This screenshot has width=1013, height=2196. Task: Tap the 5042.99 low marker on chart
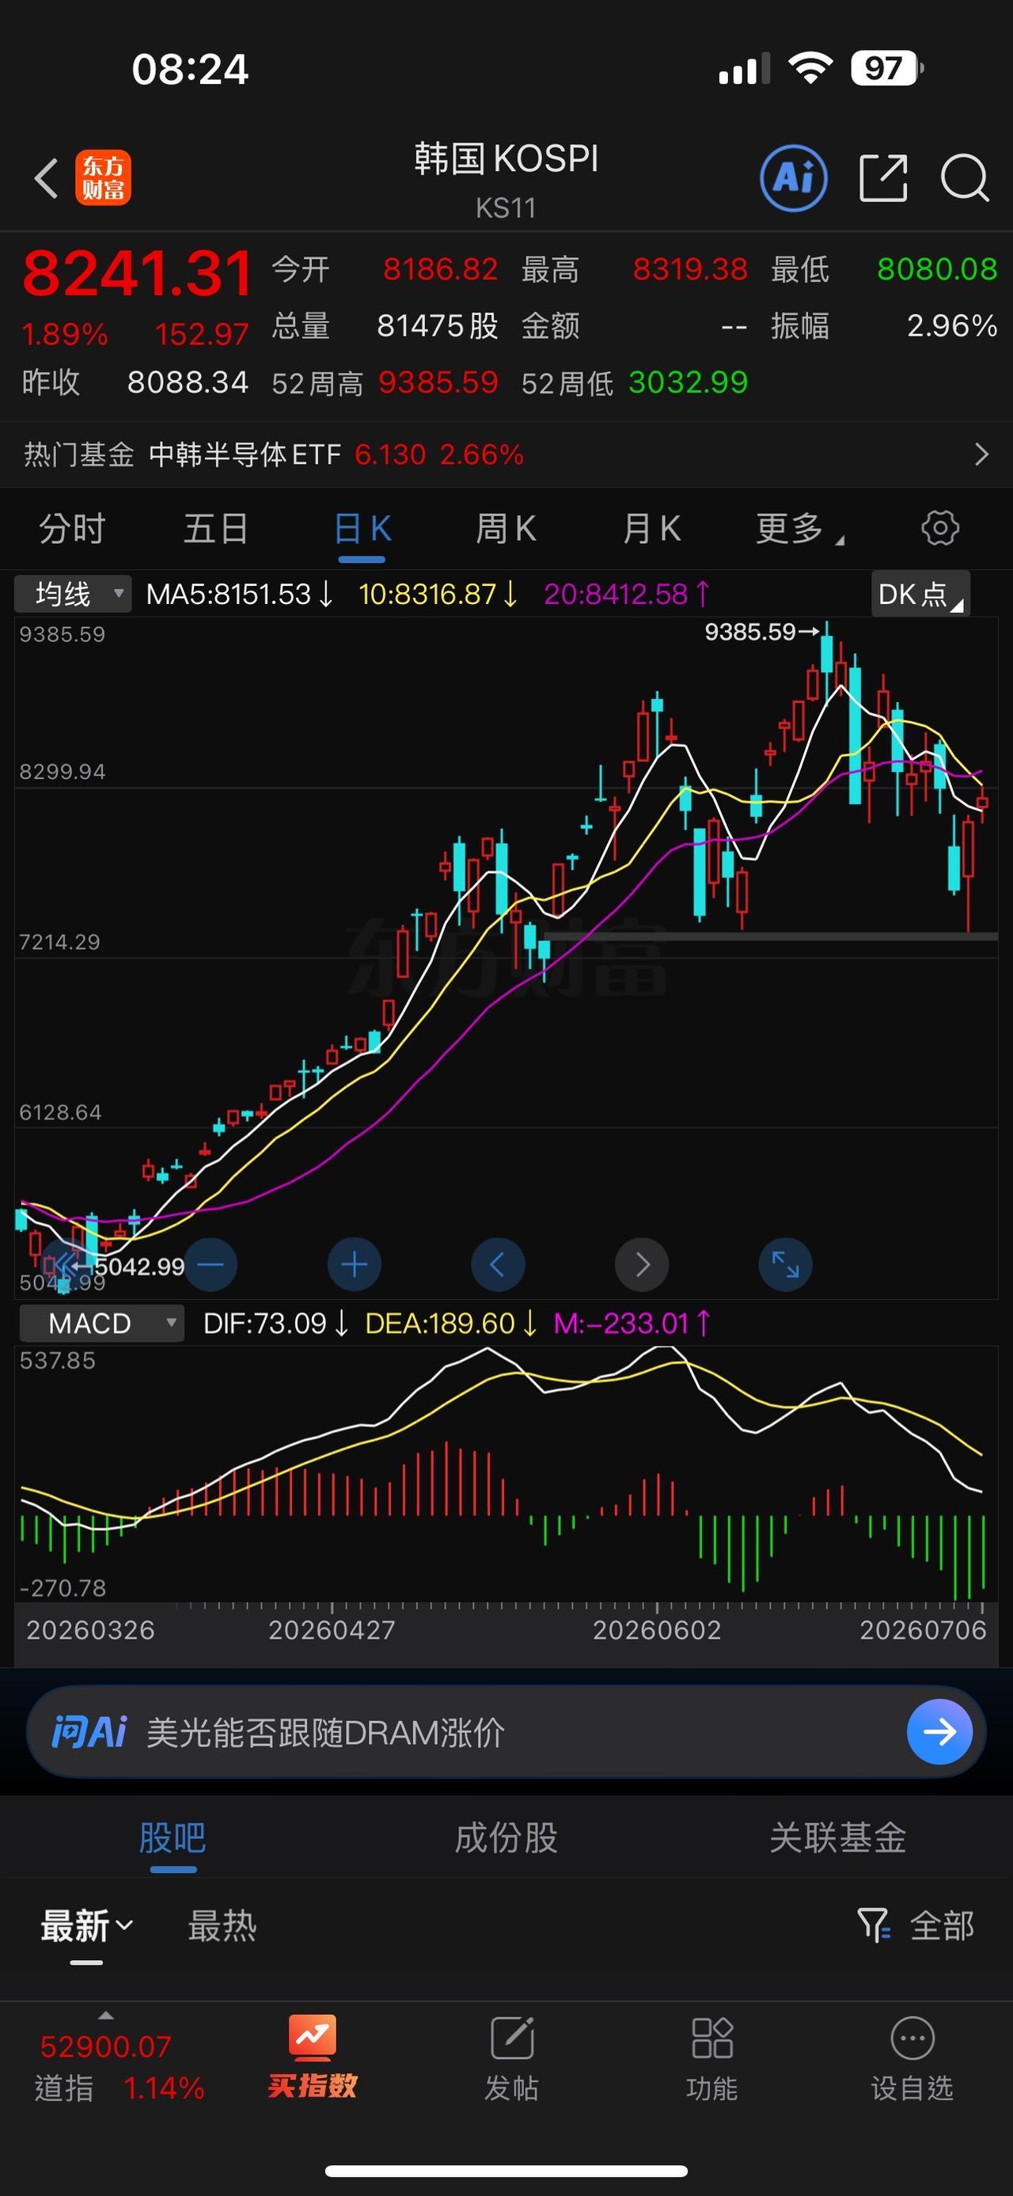[130, 1266]
